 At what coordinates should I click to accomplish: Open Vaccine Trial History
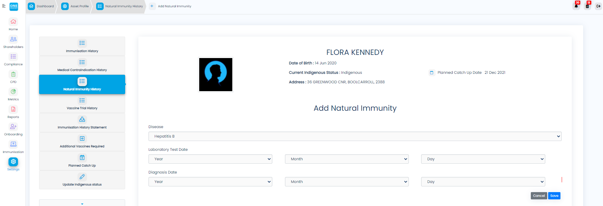point(82,103)
